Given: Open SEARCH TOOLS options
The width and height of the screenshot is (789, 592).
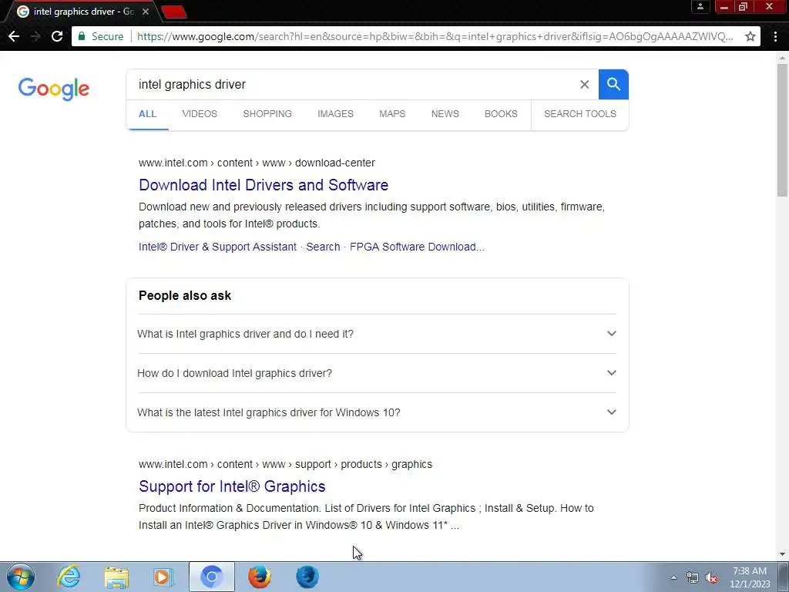Looking at the screenshot, I should tap(579, 114).
